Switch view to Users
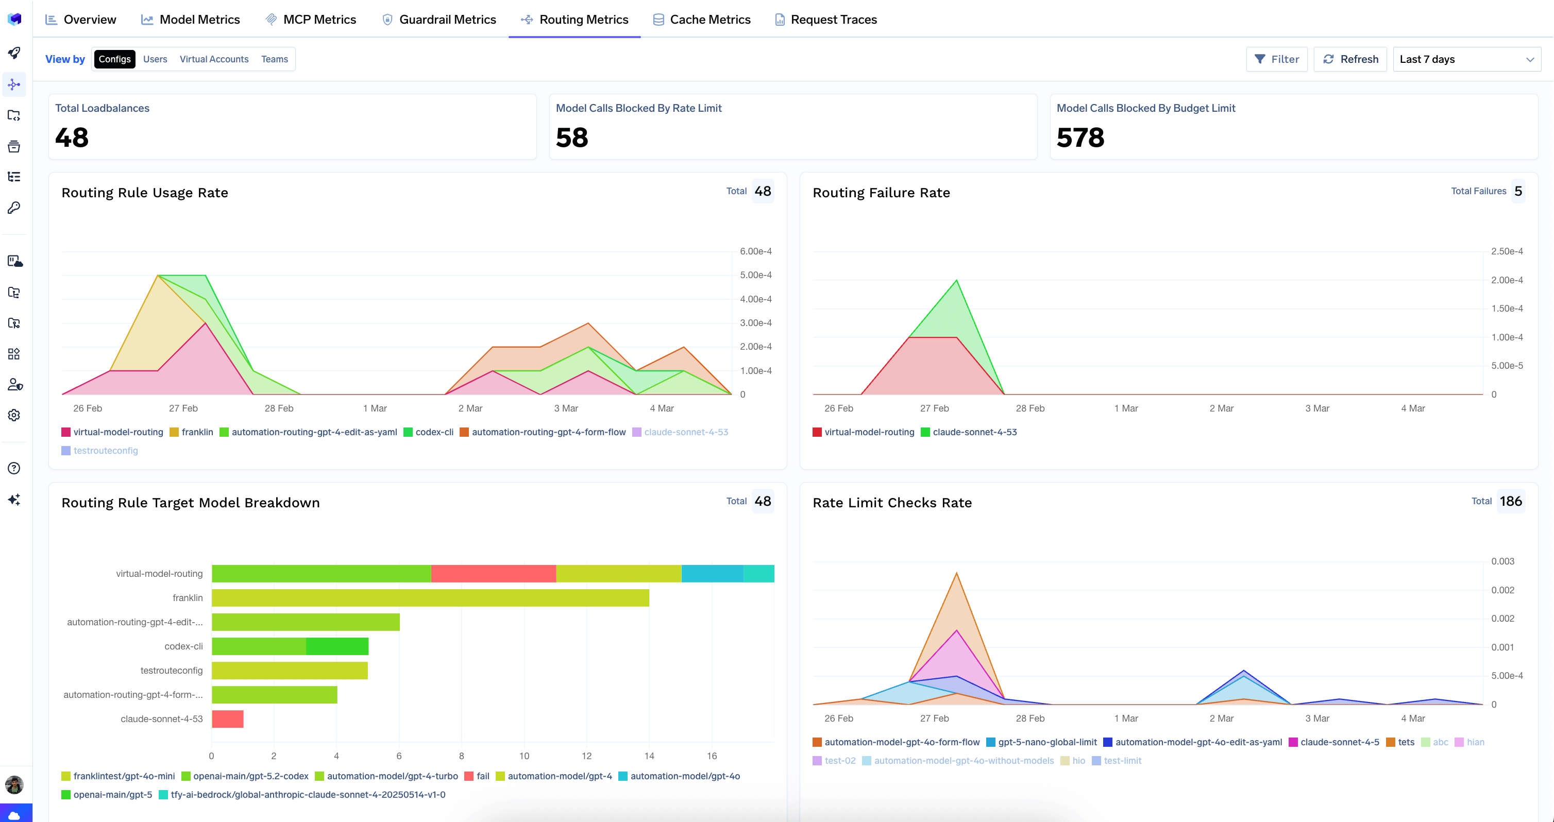This screenshot has width=1554, height=822. 155,59
